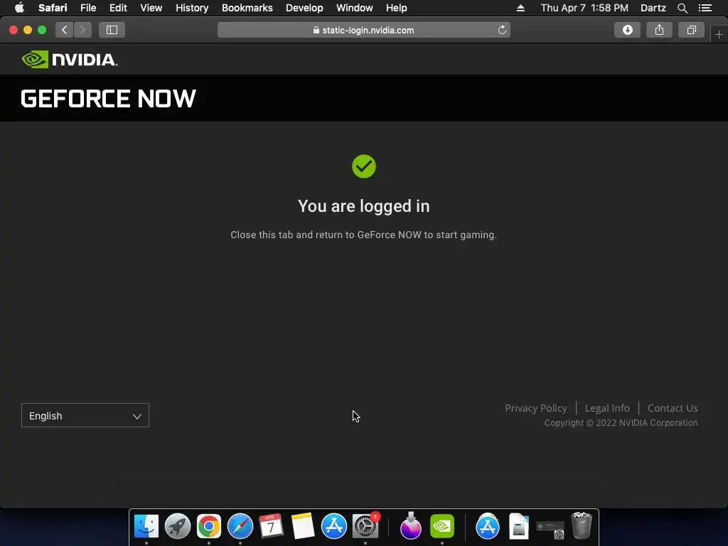This screenshot has height=546, width=728.
Task: Expand the English language dropdown
Action: (85, 415)
